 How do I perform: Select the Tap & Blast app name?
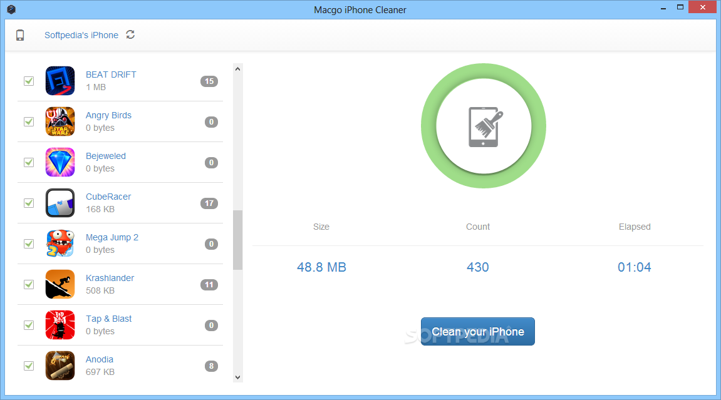pyautogui.click(x=108, y=319)
